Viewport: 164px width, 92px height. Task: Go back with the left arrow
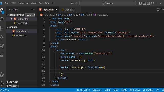pyautogui.click(x=72, y=3)
